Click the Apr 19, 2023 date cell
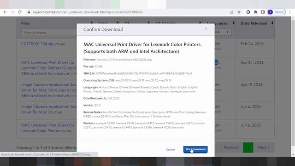 coord(251,84)
